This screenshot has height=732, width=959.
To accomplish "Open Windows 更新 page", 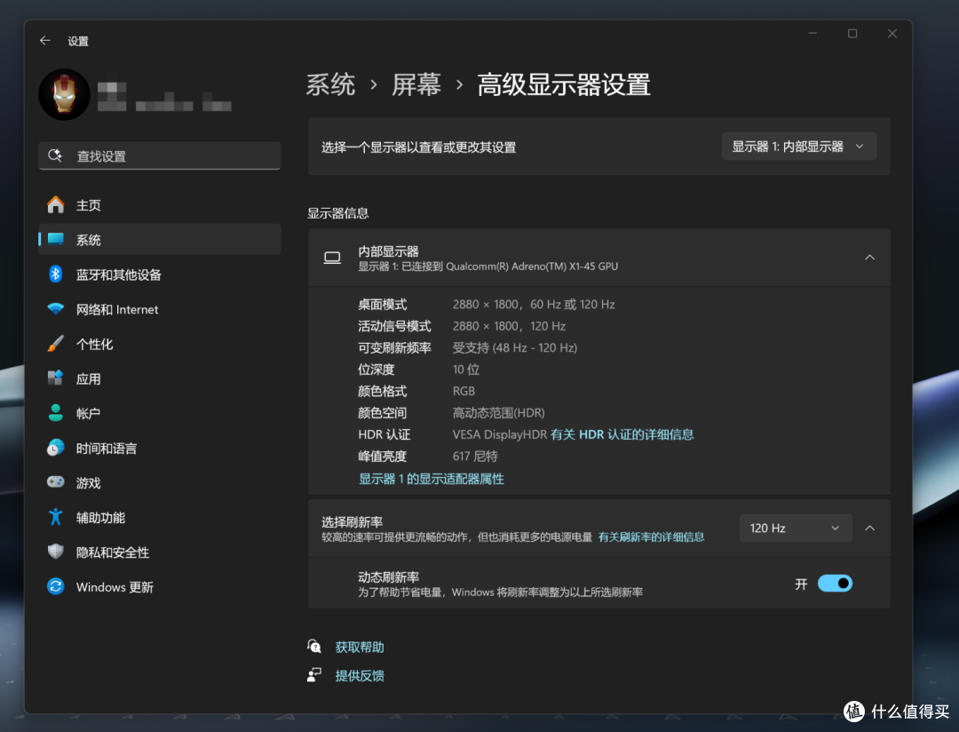I will [160, 587].
